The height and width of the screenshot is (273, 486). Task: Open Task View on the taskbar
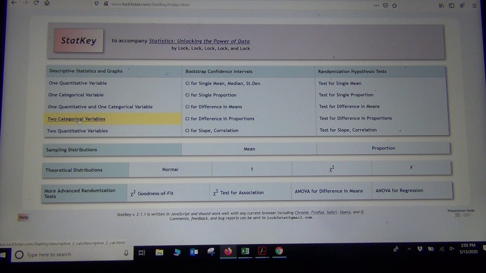pyautogui.click(x=142, y=253)
